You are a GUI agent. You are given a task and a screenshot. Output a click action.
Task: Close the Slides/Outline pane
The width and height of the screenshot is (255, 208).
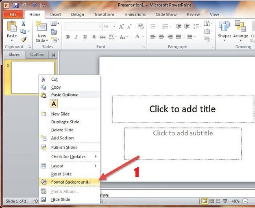pyautogui.click(x=53, y=55)
